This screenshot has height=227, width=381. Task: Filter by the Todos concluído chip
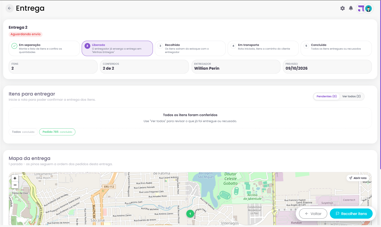tap(23, 132)
